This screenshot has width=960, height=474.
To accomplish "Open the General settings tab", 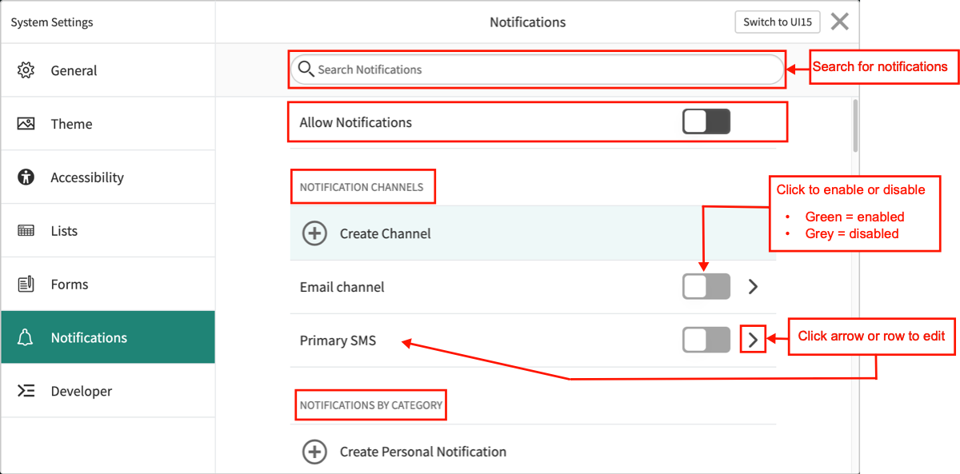I will click(108, 70).
